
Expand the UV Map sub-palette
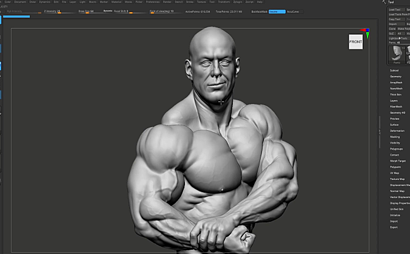(395, 173)
